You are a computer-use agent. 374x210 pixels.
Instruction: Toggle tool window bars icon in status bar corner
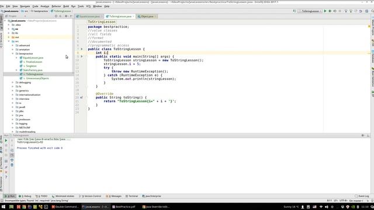[x=2, y=201]
